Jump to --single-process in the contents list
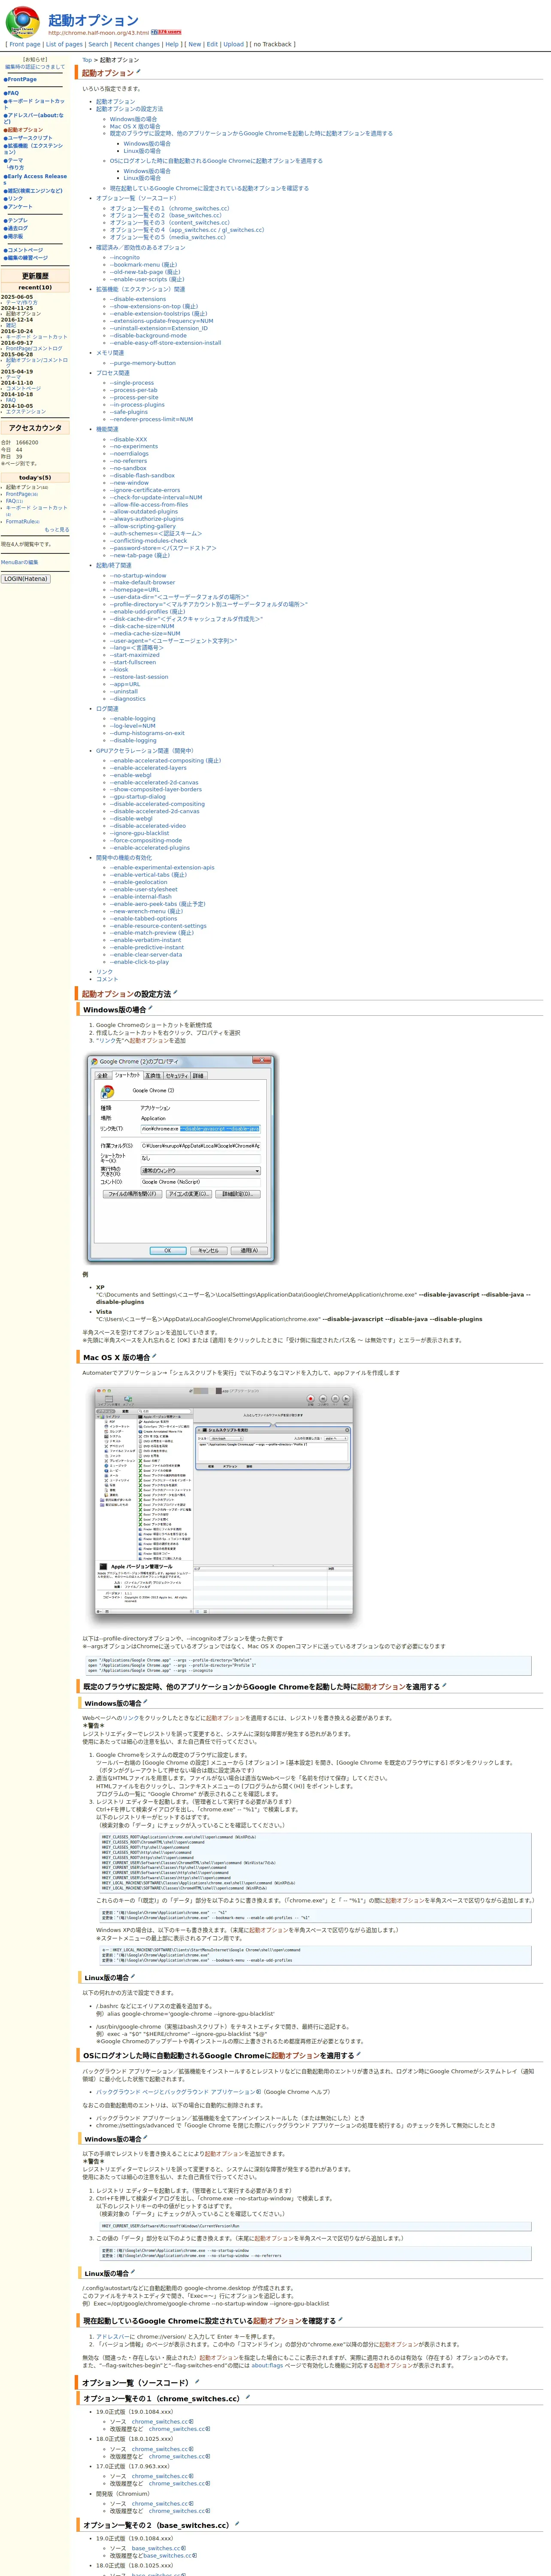 tap(132, 383)
